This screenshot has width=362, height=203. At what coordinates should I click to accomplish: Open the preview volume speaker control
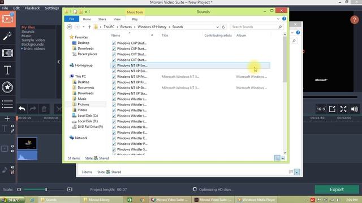[355, 109]
